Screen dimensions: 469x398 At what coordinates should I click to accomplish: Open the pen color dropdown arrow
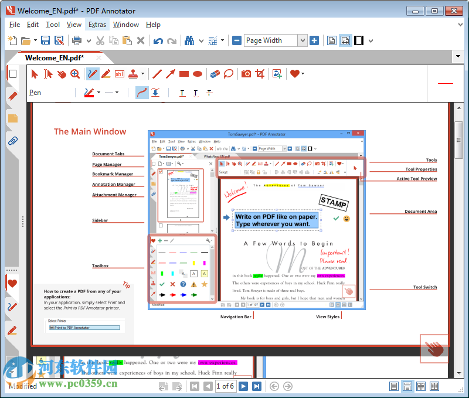pyautogui.click(x=97, y=93)
